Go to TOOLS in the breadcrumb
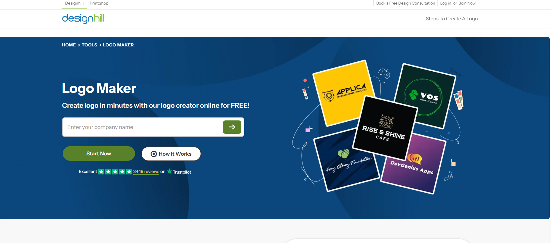 pyautogui.click(x=89, y=45)
